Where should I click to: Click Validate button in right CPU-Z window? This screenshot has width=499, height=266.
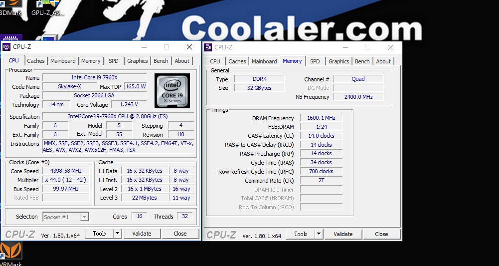pyautogui.click(x=343, y=234)
